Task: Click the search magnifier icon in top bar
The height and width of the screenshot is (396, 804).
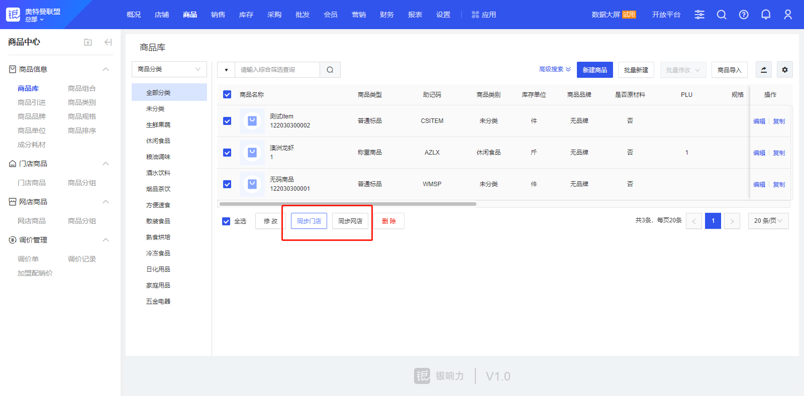Action: [722, 15]
